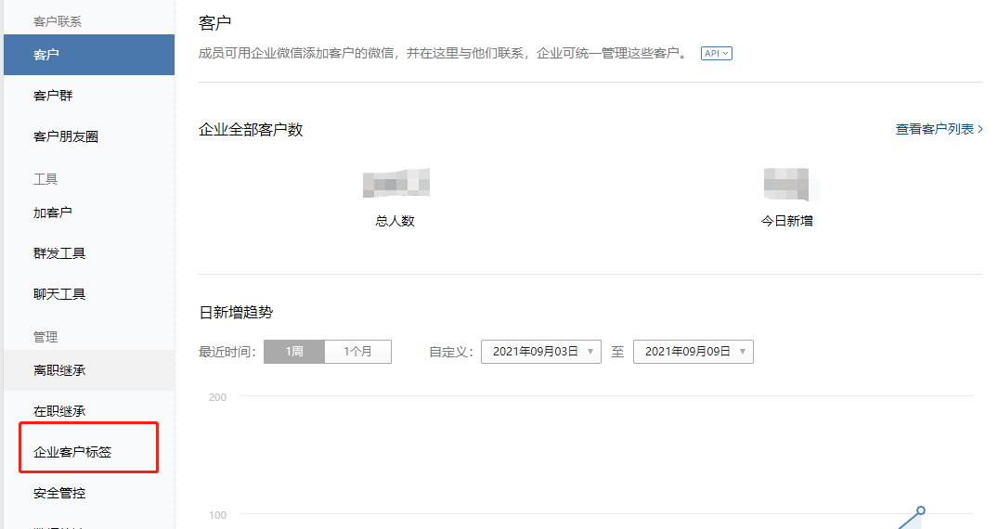Viewport: 998px width, 529px height.
Task: Go to 加客户 tool
Action: tap(53, 213)
